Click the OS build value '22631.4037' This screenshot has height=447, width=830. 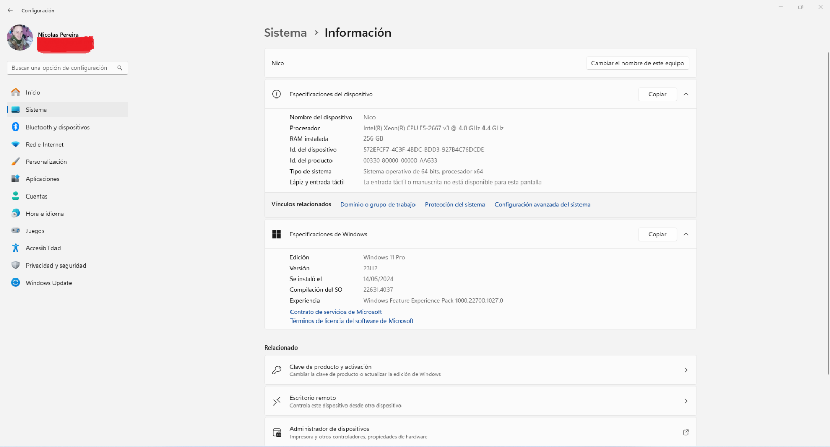(378, 290)
